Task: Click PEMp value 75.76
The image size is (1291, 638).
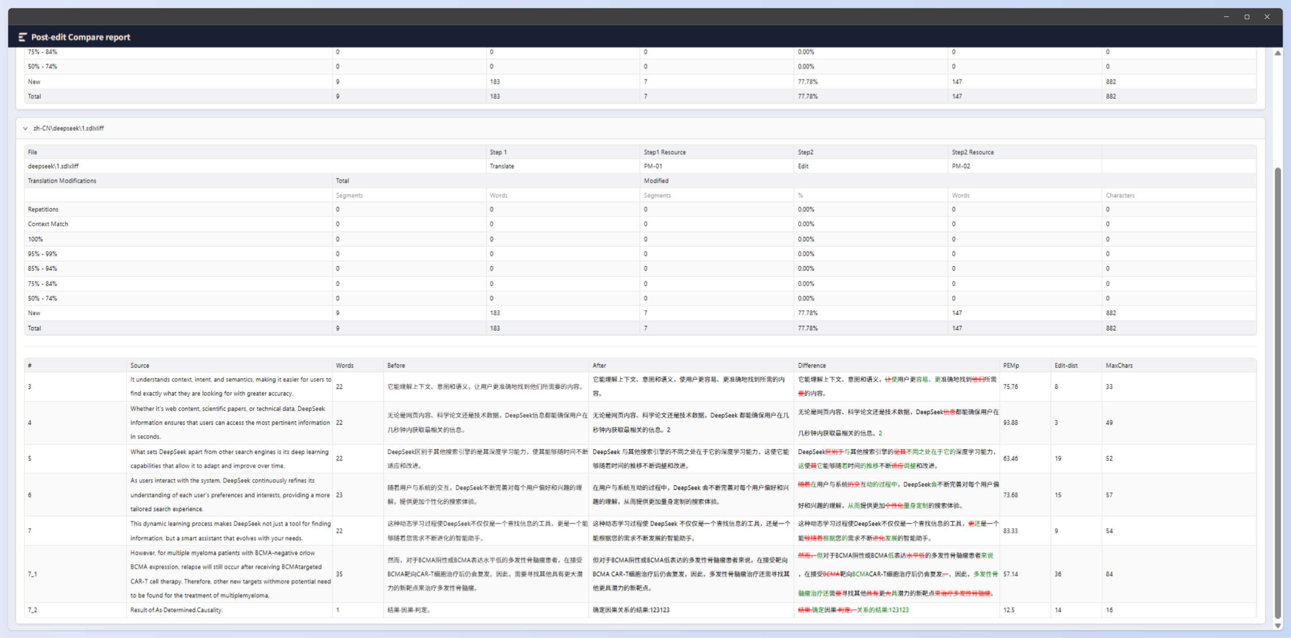Action: 1010,387
